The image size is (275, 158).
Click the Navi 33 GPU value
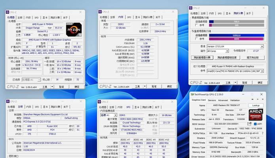(x=215, y=110)
